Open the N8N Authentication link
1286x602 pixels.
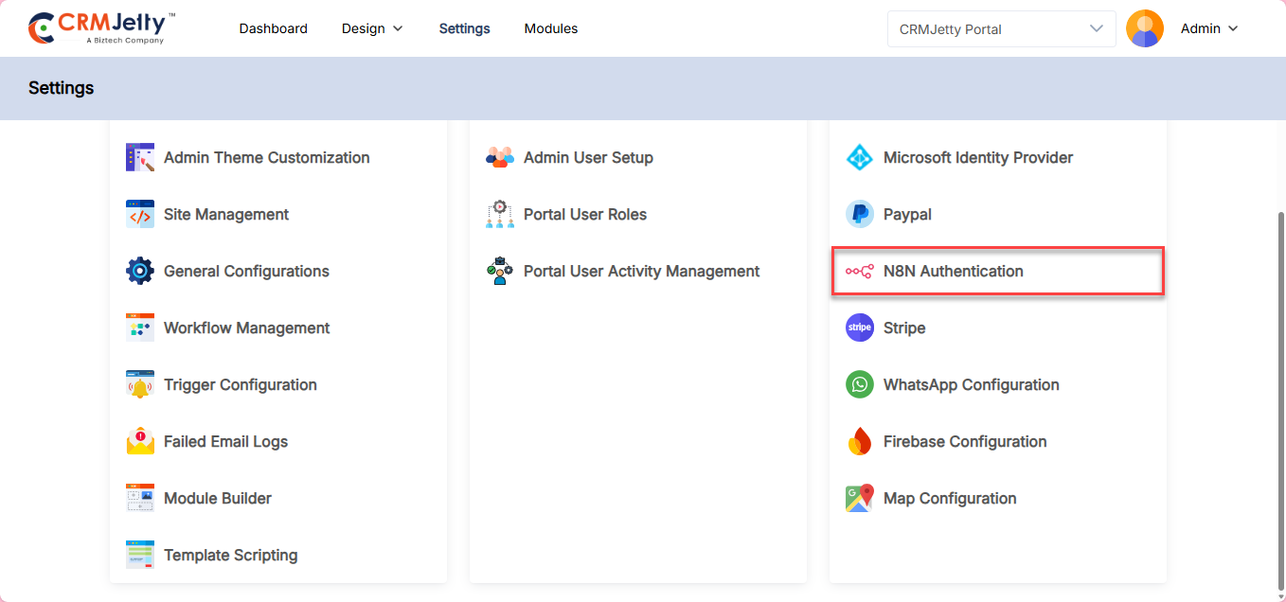tap(953, 272)
